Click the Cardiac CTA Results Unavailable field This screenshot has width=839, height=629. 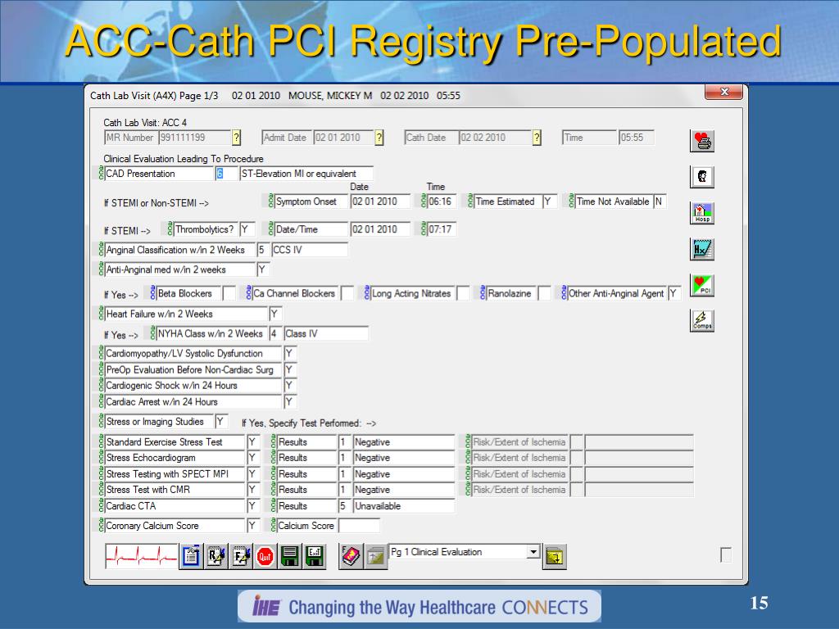pos(403,506)
